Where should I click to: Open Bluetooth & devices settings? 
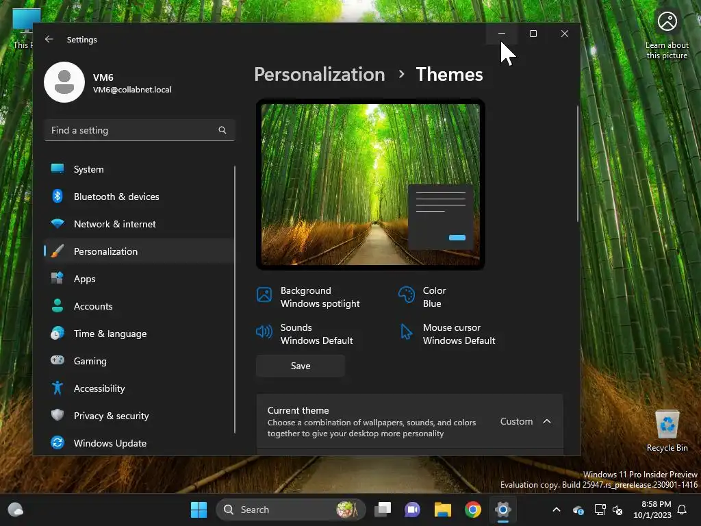coord(139,197)
